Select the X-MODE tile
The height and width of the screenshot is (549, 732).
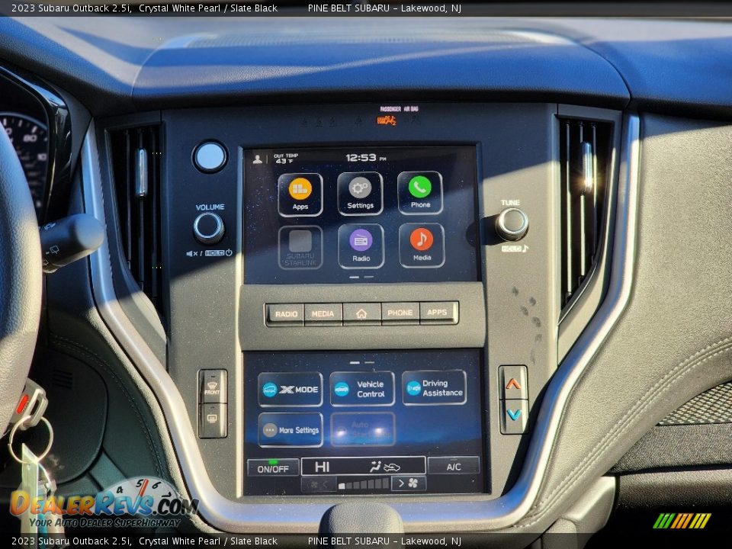pyautogui.click(x=290, y=390)
